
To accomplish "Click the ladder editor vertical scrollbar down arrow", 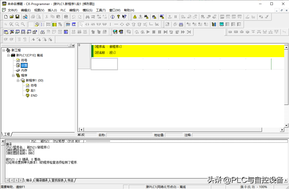I will [286, 125].
